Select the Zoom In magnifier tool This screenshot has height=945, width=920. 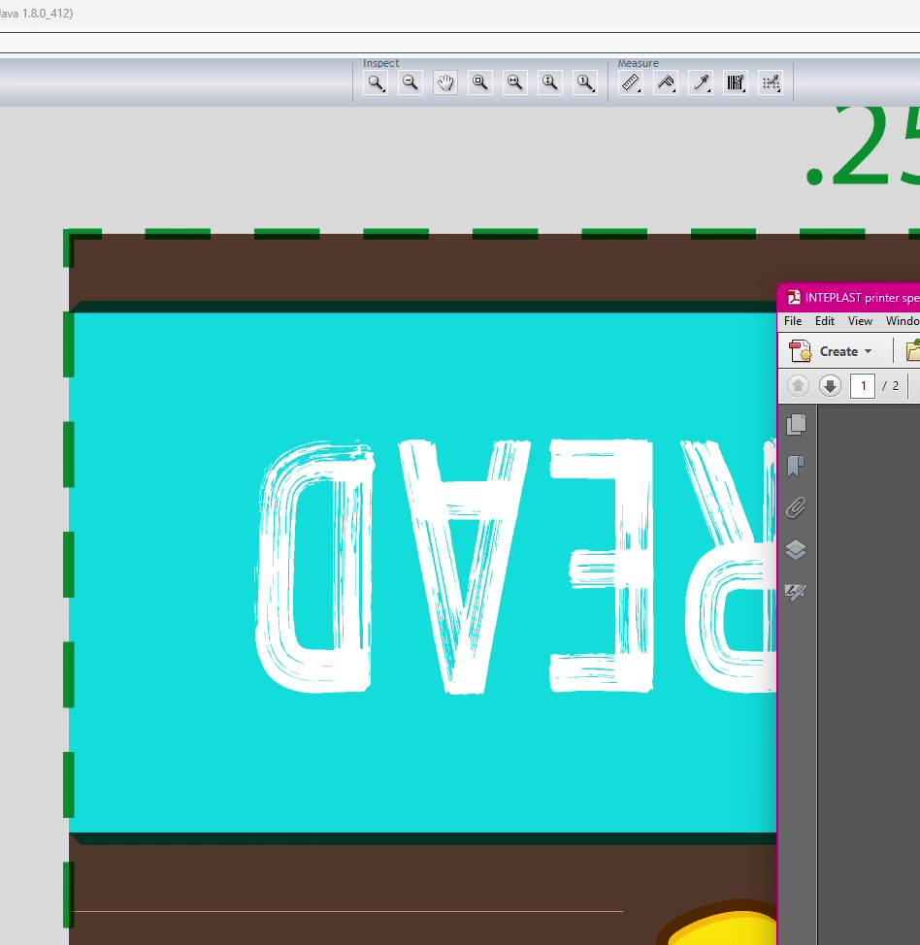[x=376, y=83]
